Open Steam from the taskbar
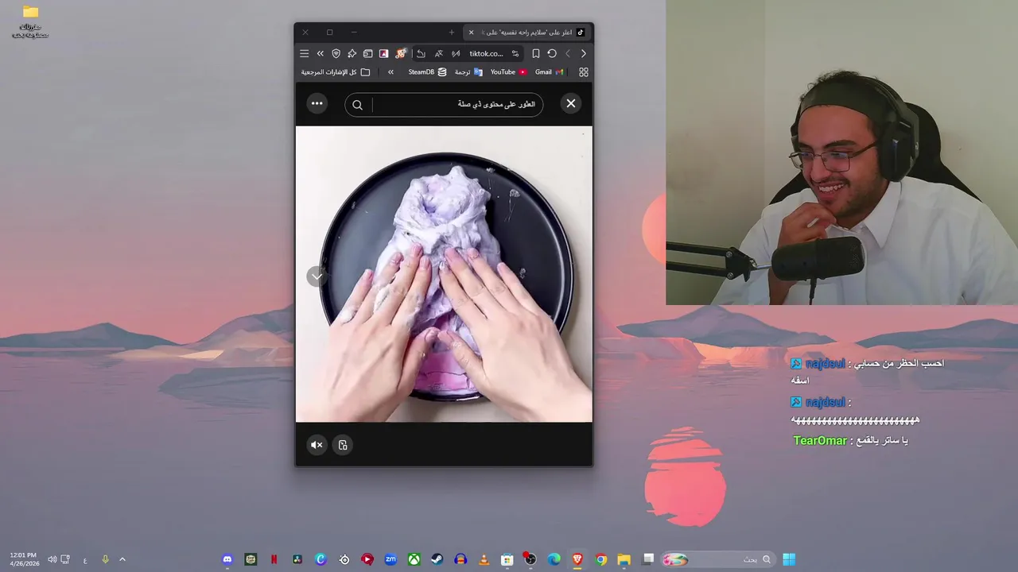This screenshot has height=572, width=1018. pos(437,559)
